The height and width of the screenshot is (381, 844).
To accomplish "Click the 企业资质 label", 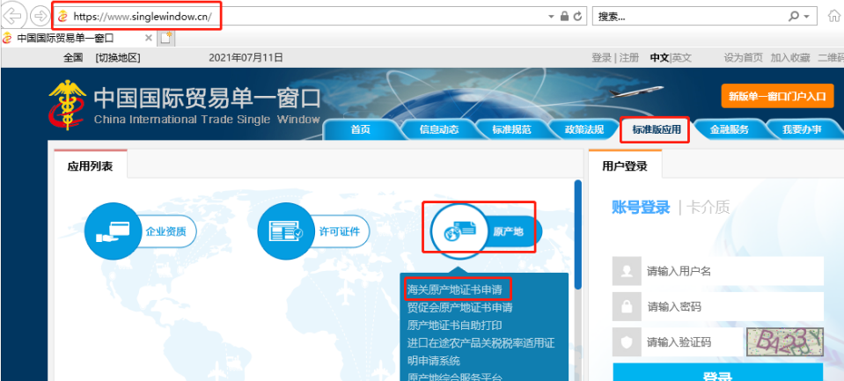I will tap(165, 232).
